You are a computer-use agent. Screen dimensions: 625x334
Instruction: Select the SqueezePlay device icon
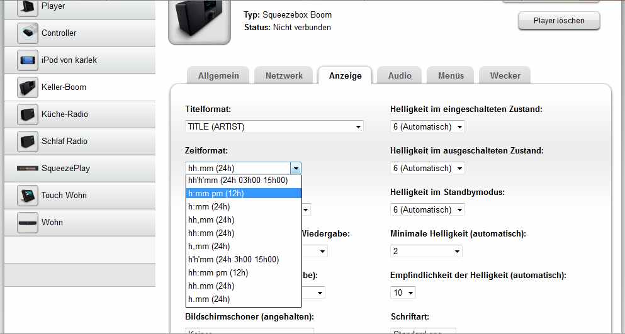[x=28, y=168]
